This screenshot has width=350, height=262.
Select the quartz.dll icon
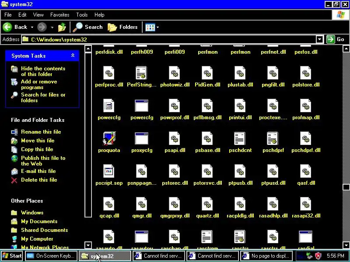207,204
